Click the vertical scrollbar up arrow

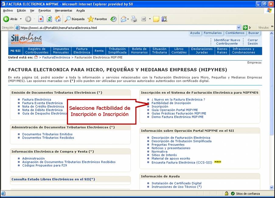(271, 33)
